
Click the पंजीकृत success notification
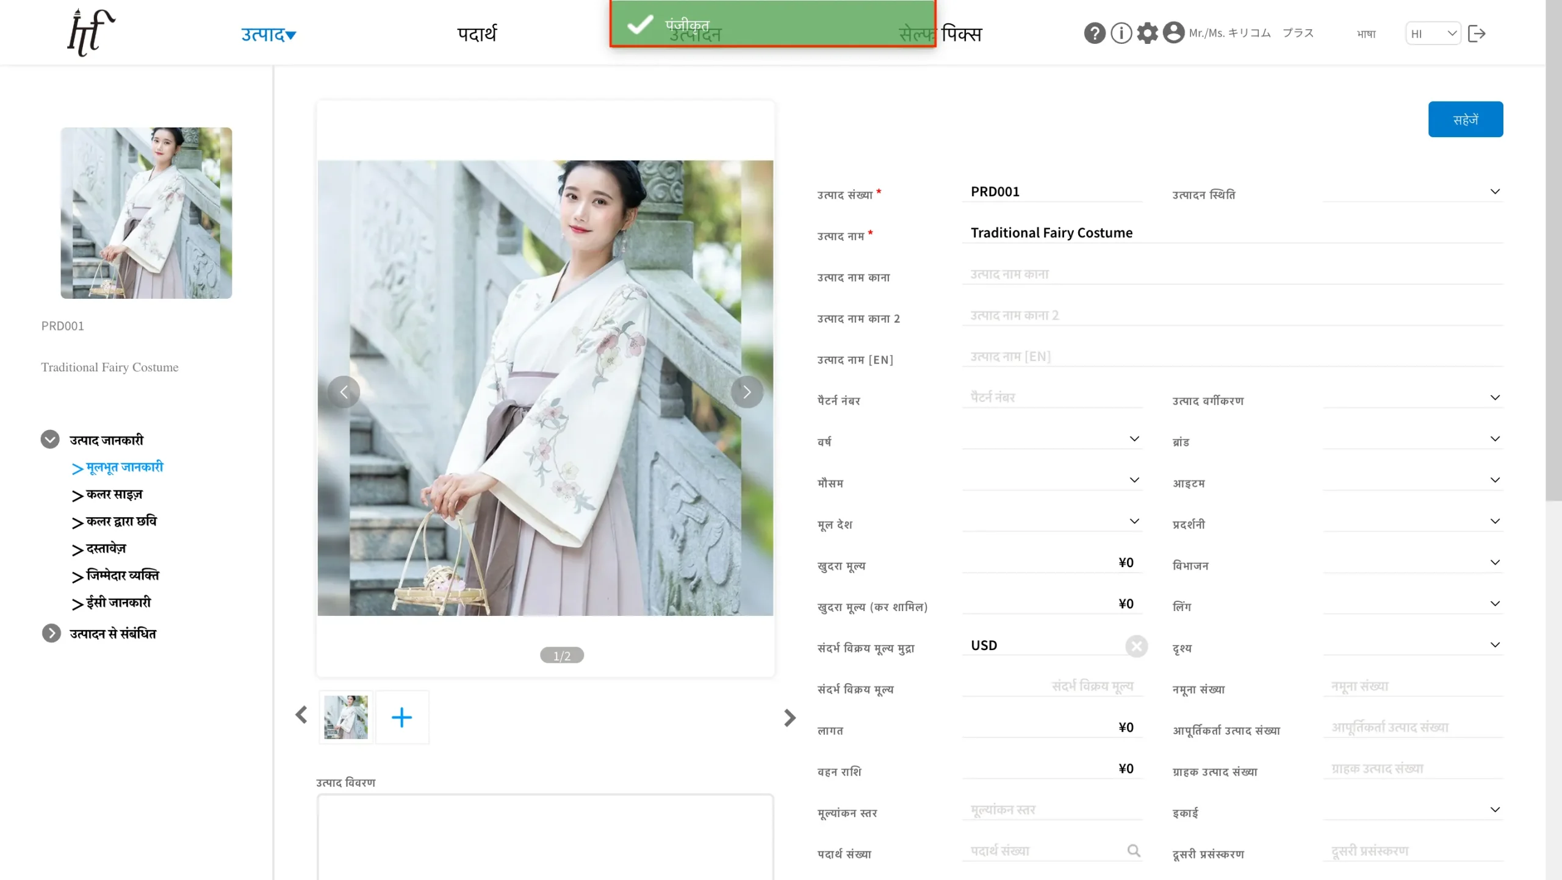click(x=772, y=24)
